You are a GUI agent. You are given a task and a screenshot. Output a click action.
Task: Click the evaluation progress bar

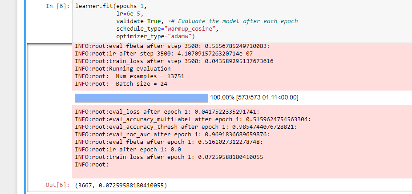141,98
